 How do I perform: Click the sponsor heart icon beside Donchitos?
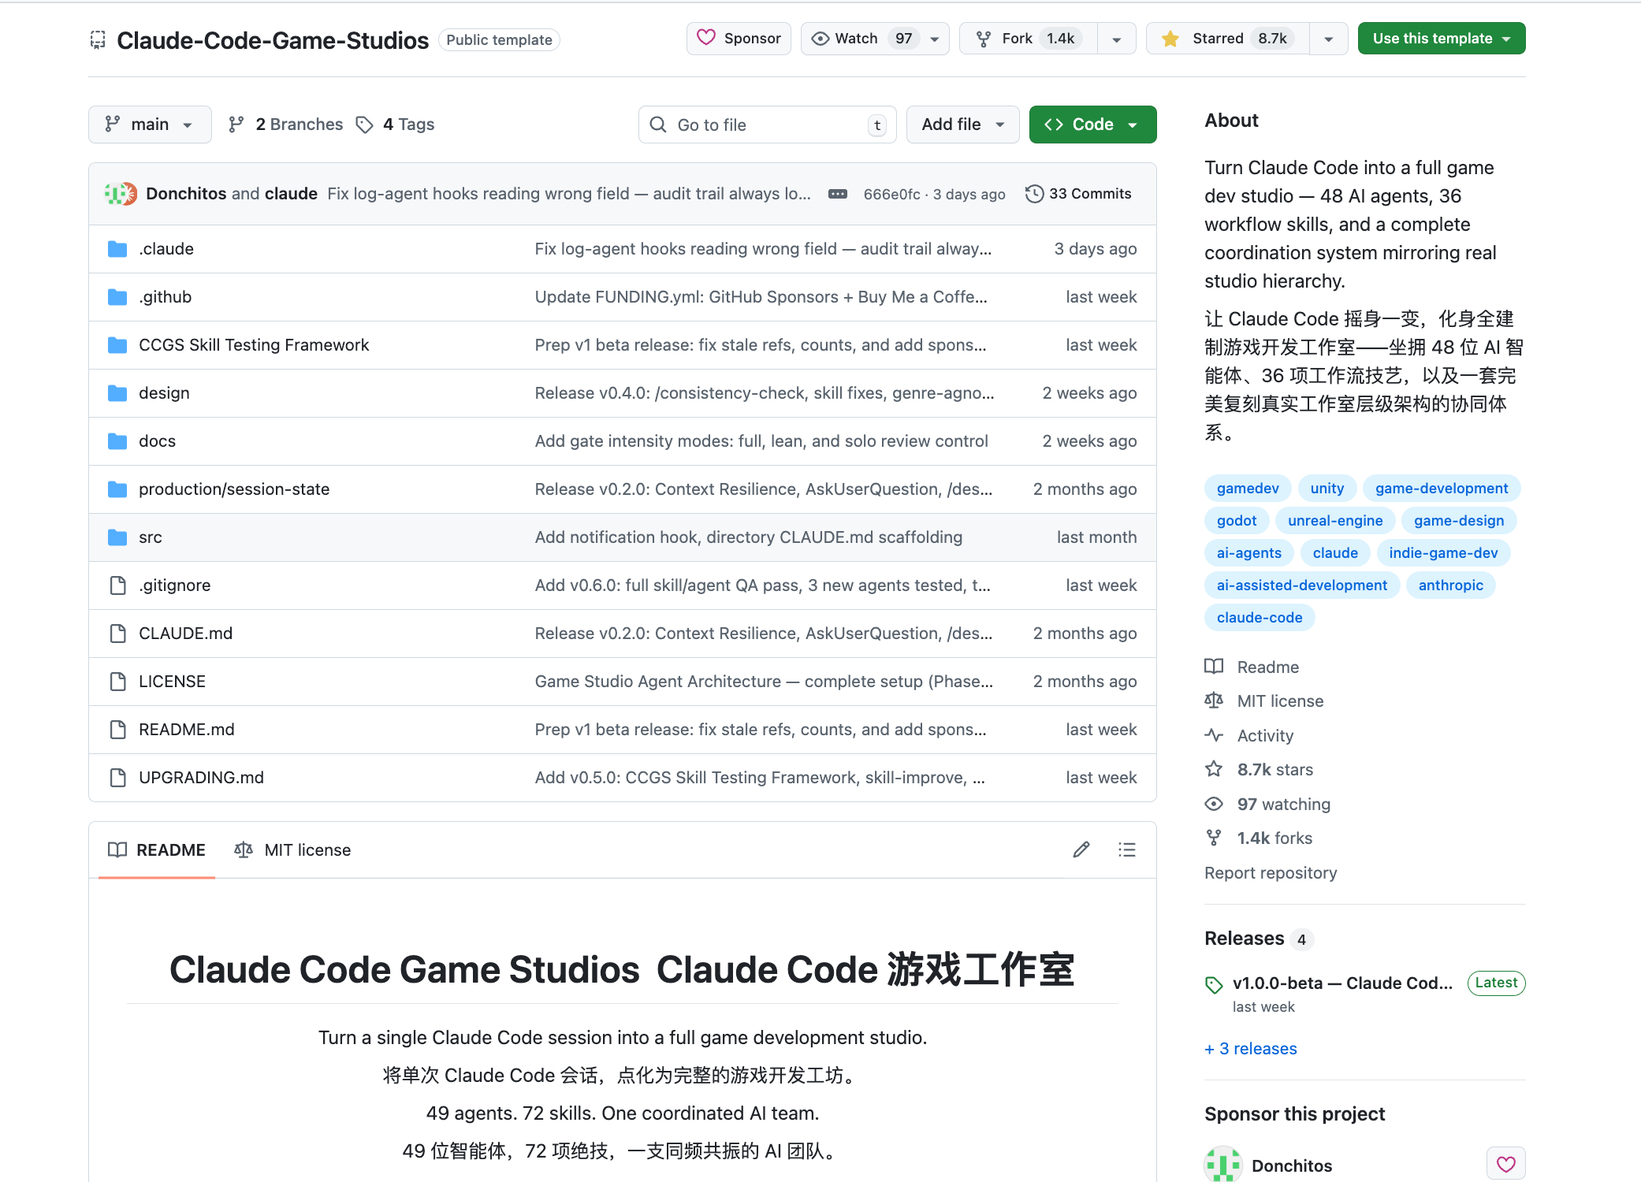pos(1505,1164)
